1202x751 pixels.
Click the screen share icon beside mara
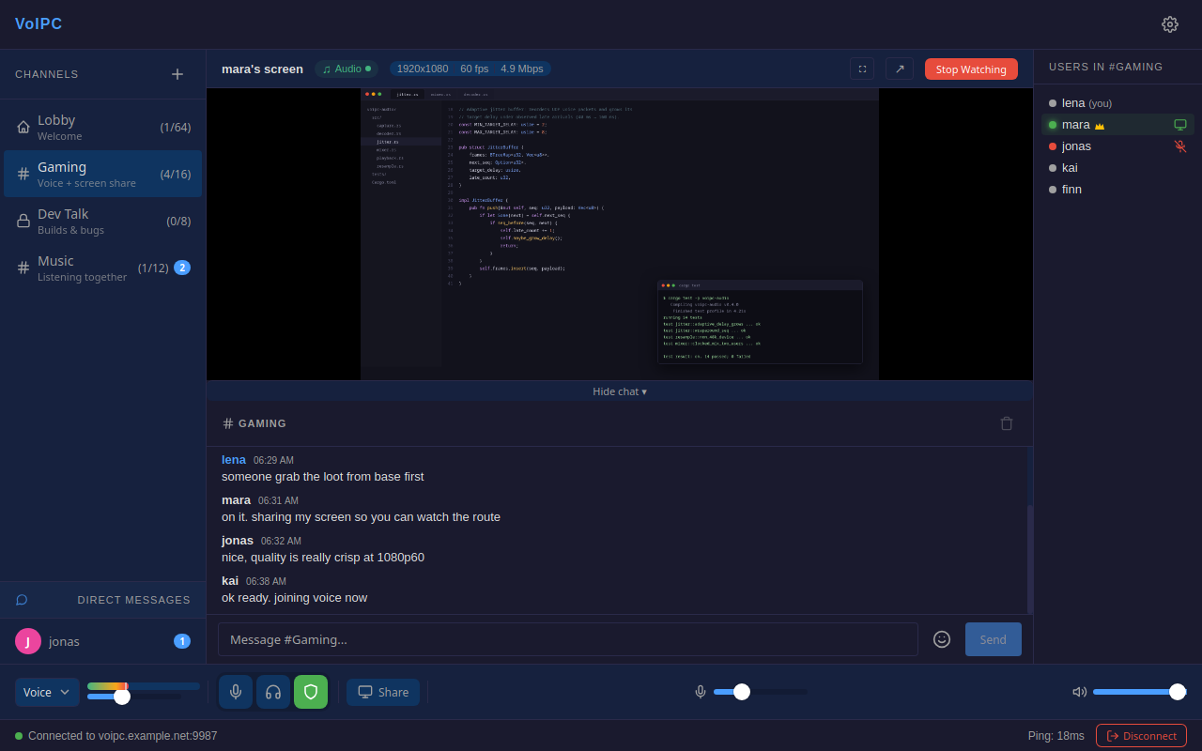[1180, 125]
